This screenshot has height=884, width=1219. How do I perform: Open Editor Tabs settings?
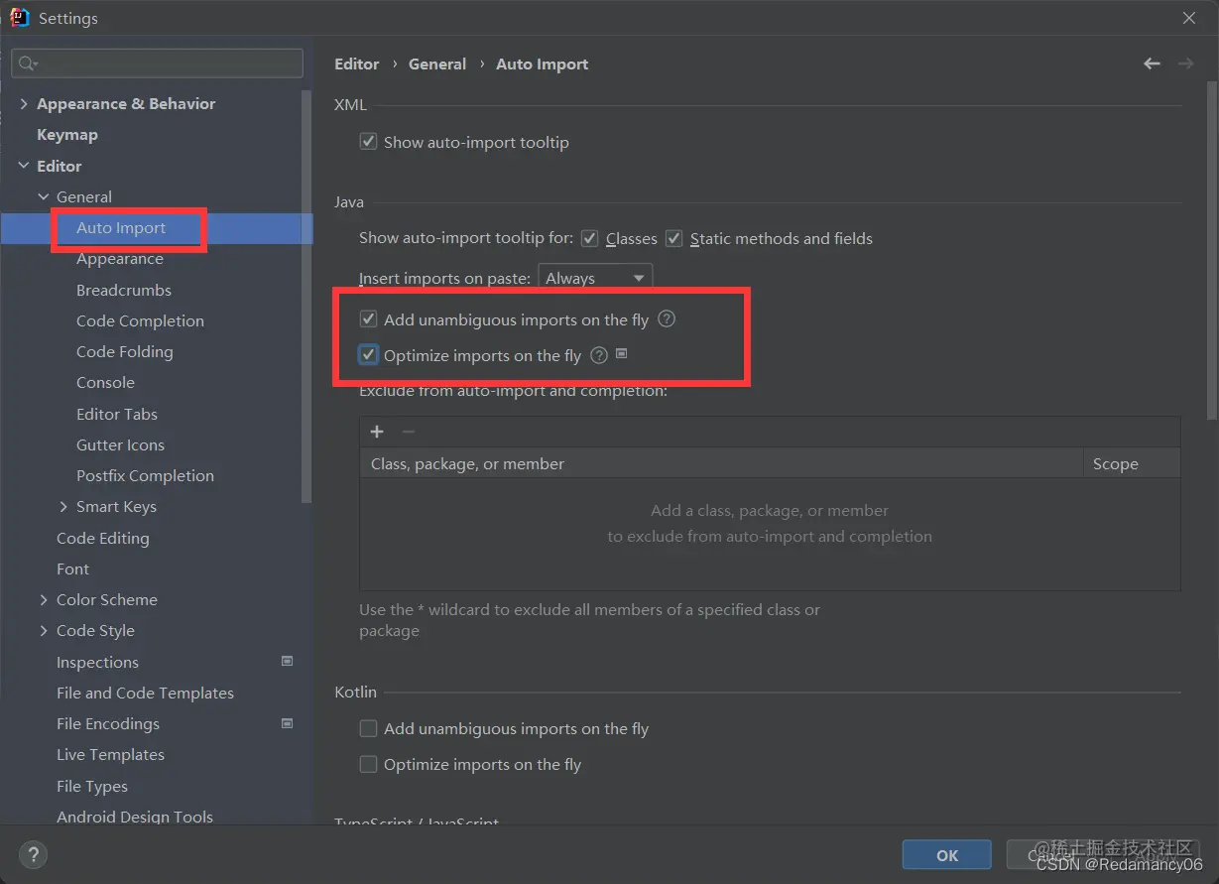(117, 414)
